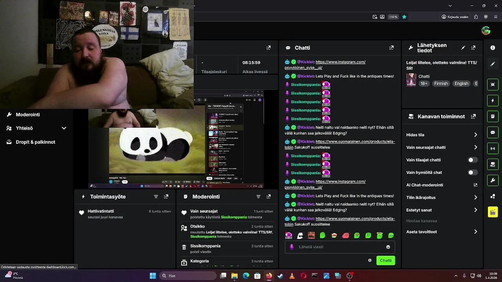502x282 pixels.
Task: Click the Otsikko moderation log entry
Action: 227,231
